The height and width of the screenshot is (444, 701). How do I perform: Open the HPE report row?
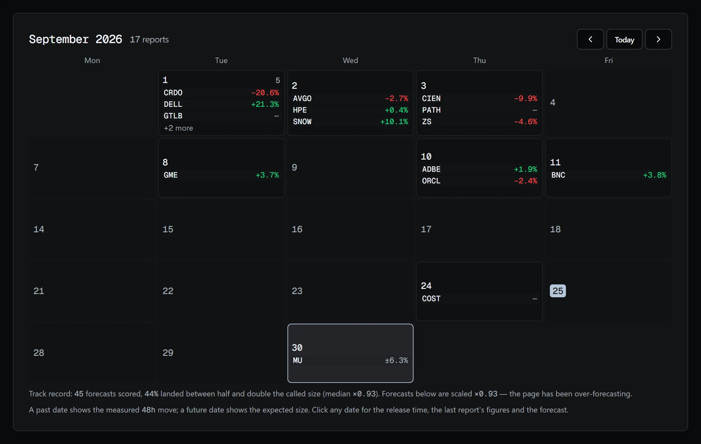click(x=350, y=110)
